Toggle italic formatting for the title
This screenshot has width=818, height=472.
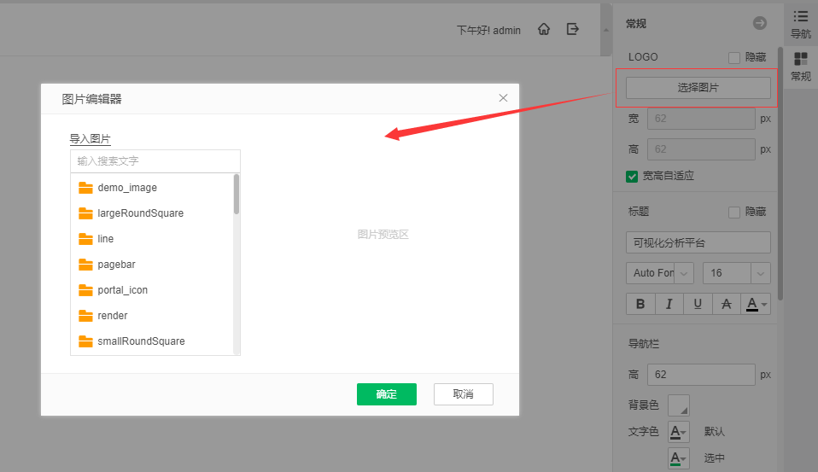669,304
